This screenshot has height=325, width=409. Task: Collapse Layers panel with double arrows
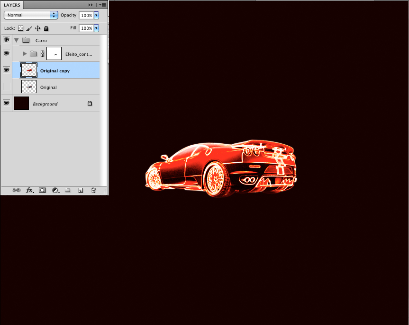coord(91,5)
